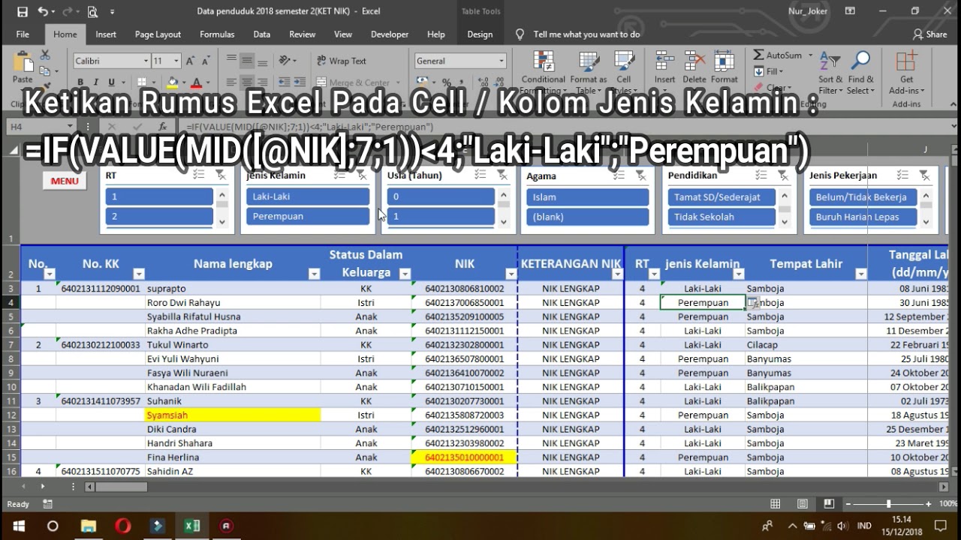This screenshot has height=540, width=961.
Task: Click the Tell me what you want search box
Action: [586, 34]
